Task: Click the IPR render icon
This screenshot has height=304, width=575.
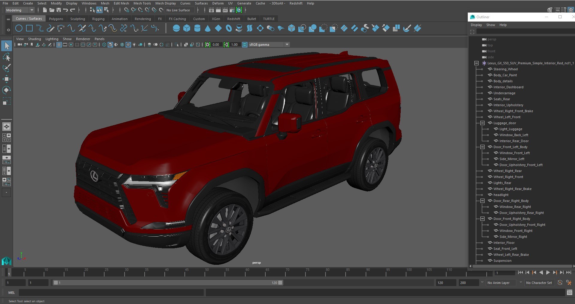Action: (x=225, y=10)
